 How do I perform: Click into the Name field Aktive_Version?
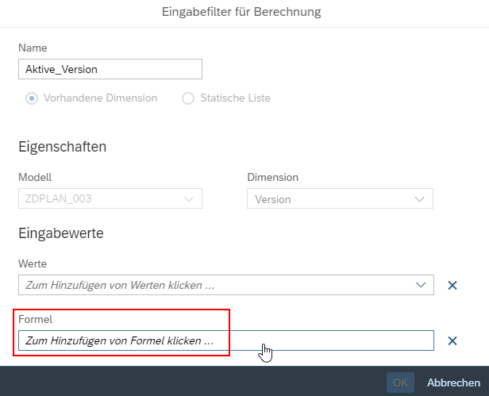pos(110,69)
